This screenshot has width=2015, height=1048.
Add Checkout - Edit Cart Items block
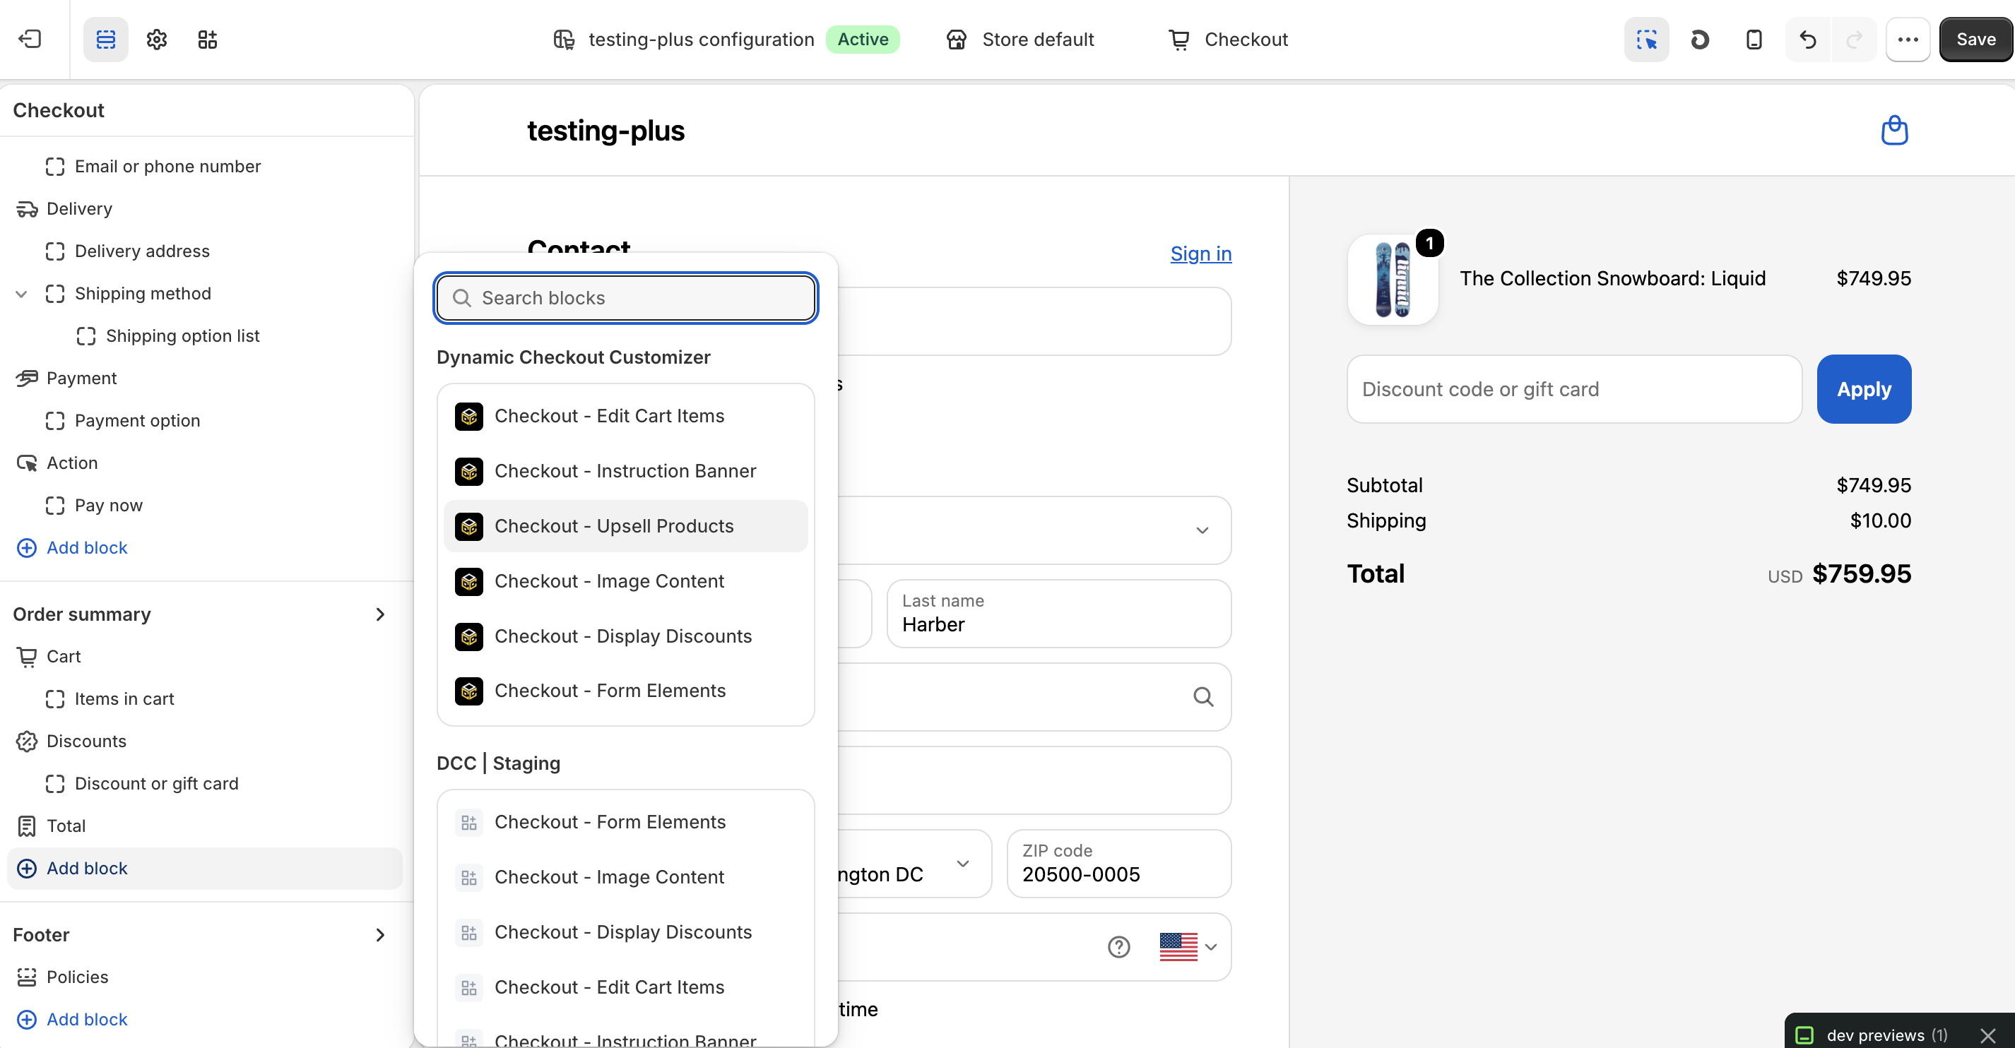click(626, 416)
